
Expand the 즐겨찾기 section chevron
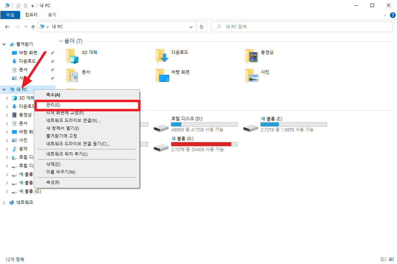[x=4, y=44]
